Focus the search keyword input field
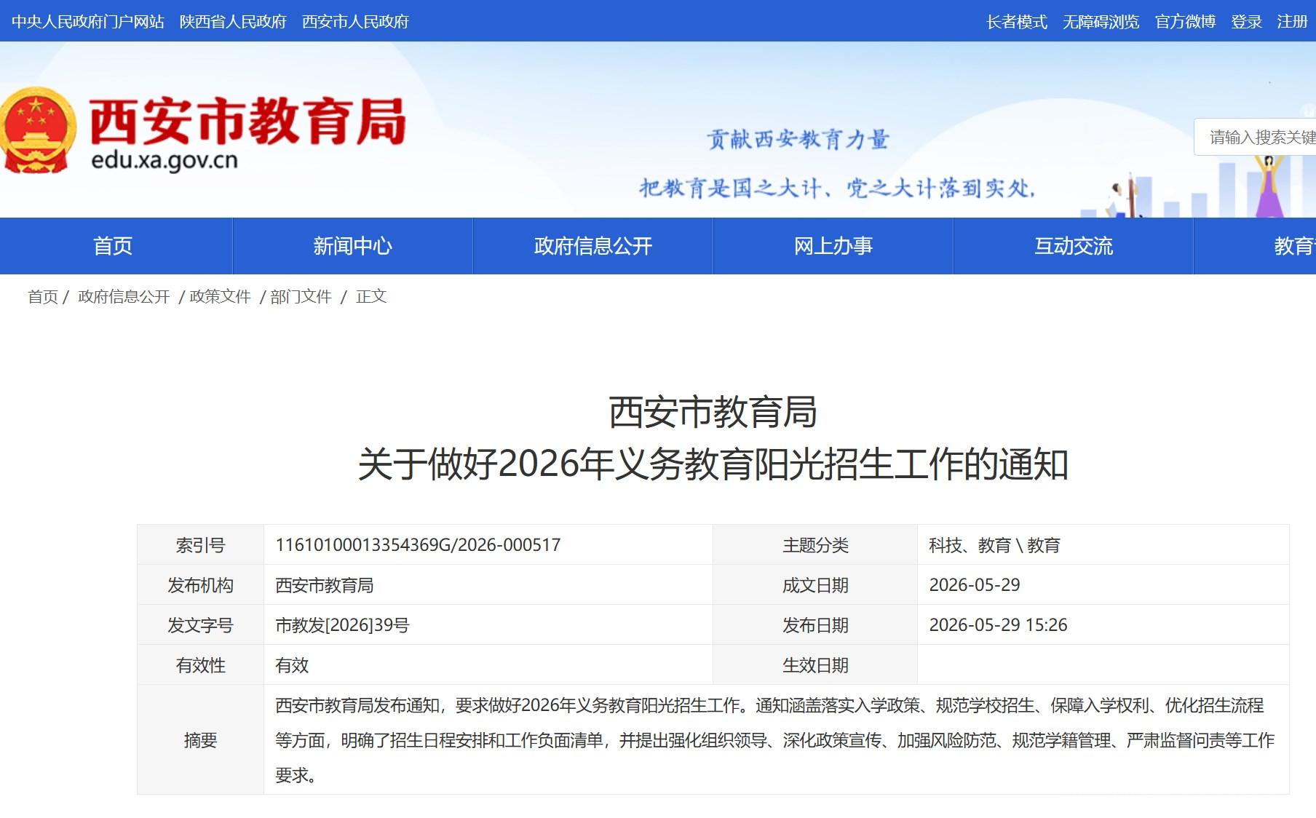Screen dimensions: 1316x818 pos(1256,137)
